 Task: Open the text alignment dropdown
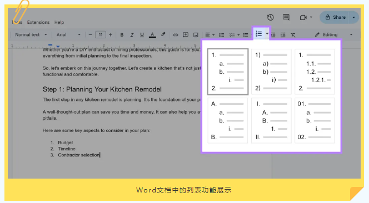(x=210, y=35)
